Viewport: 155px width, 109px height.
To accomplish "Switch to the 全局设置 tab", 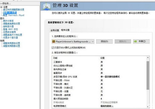I will click(x=55, y=30).
